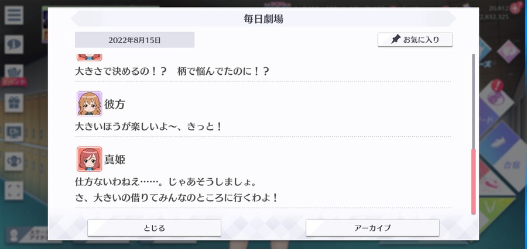
Task: Click the red exclamation notification badge
Action: (497, 85)
